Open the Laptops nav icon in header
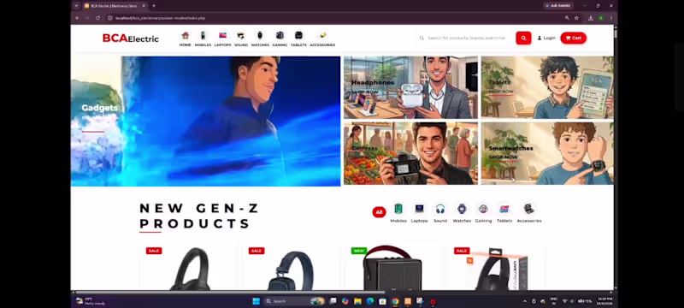Viewport: 684px width, 308px height. 222,38
